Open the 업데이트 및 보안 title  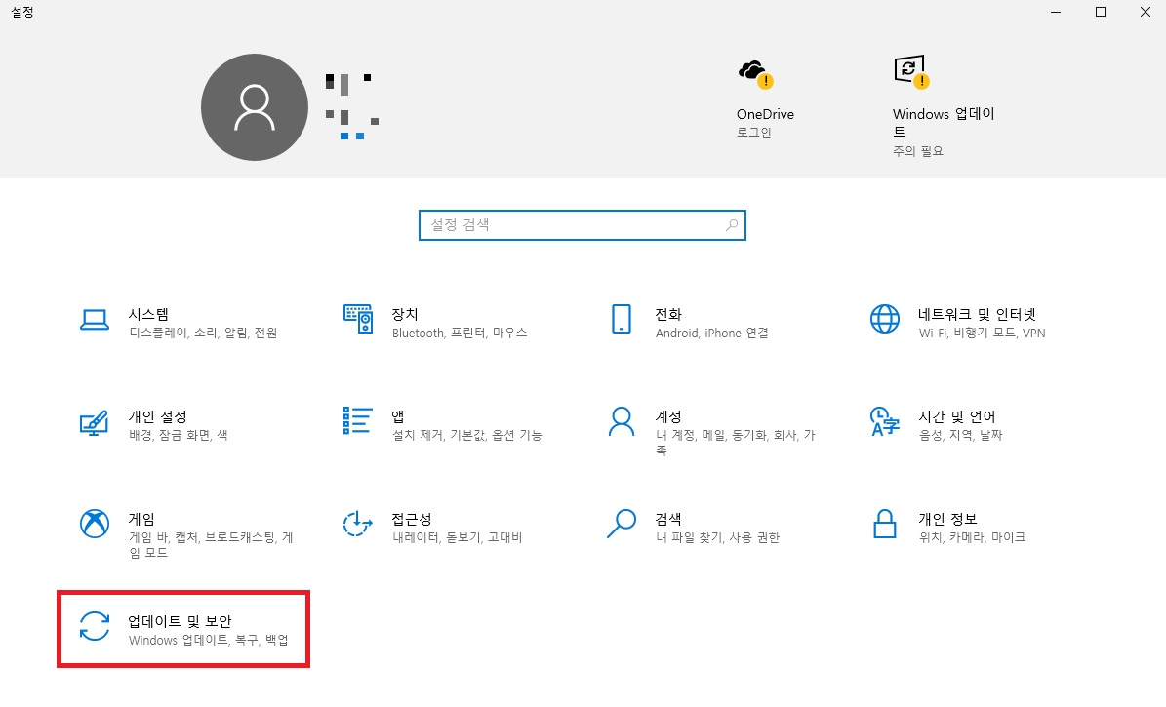pyautogui.click(x=180, y=621)
